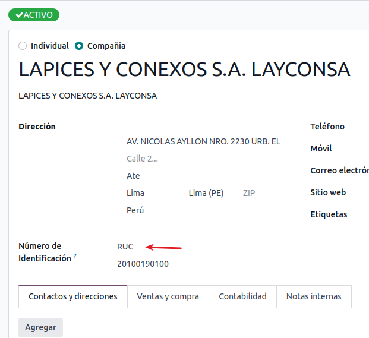
Task: Open the RUC identification type dropdown
Action: point(125,247)
